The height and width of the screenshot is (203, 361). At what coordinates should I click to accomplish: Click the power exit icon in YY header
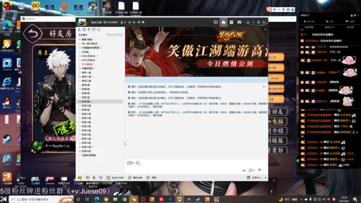pos(264,22)
